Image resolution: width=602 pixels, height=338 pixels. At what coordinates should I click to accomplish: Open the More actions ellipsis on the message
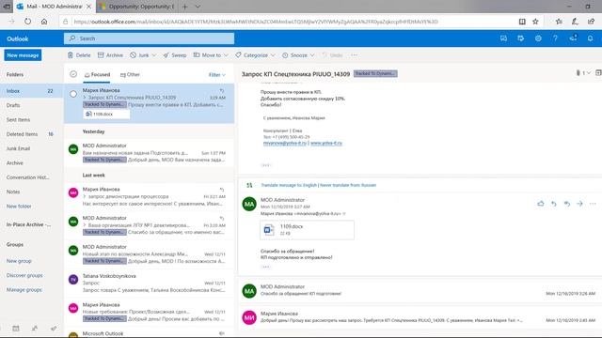(x=593, y=204)
